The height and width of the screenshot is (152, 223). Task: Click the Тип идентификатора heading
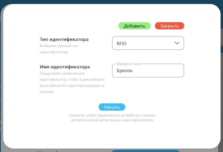tap(64, 40)
